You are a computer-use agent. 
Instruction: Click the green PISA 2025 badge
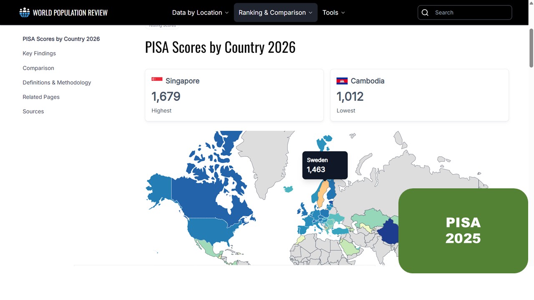point(463,231)
